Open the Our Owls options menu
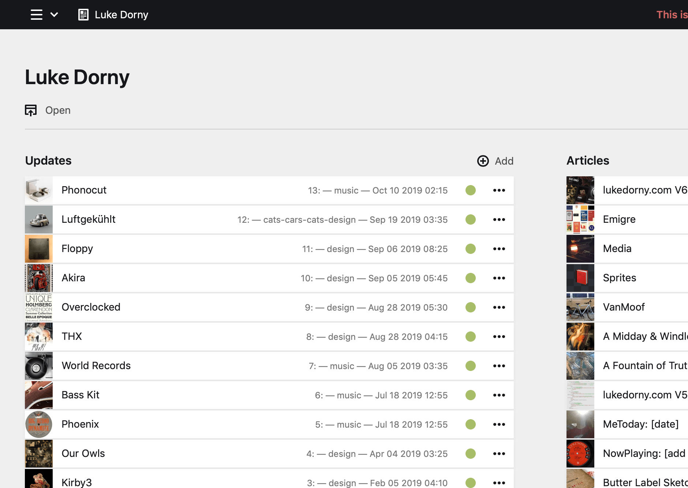Viewport: 688px width, 488px height. pos(499,454)
